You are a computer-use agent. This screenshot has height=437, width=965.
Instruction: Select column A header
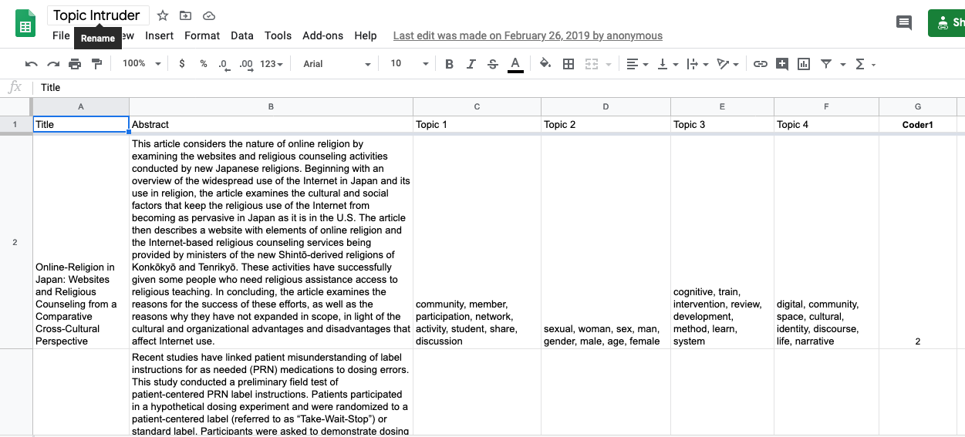81,106
